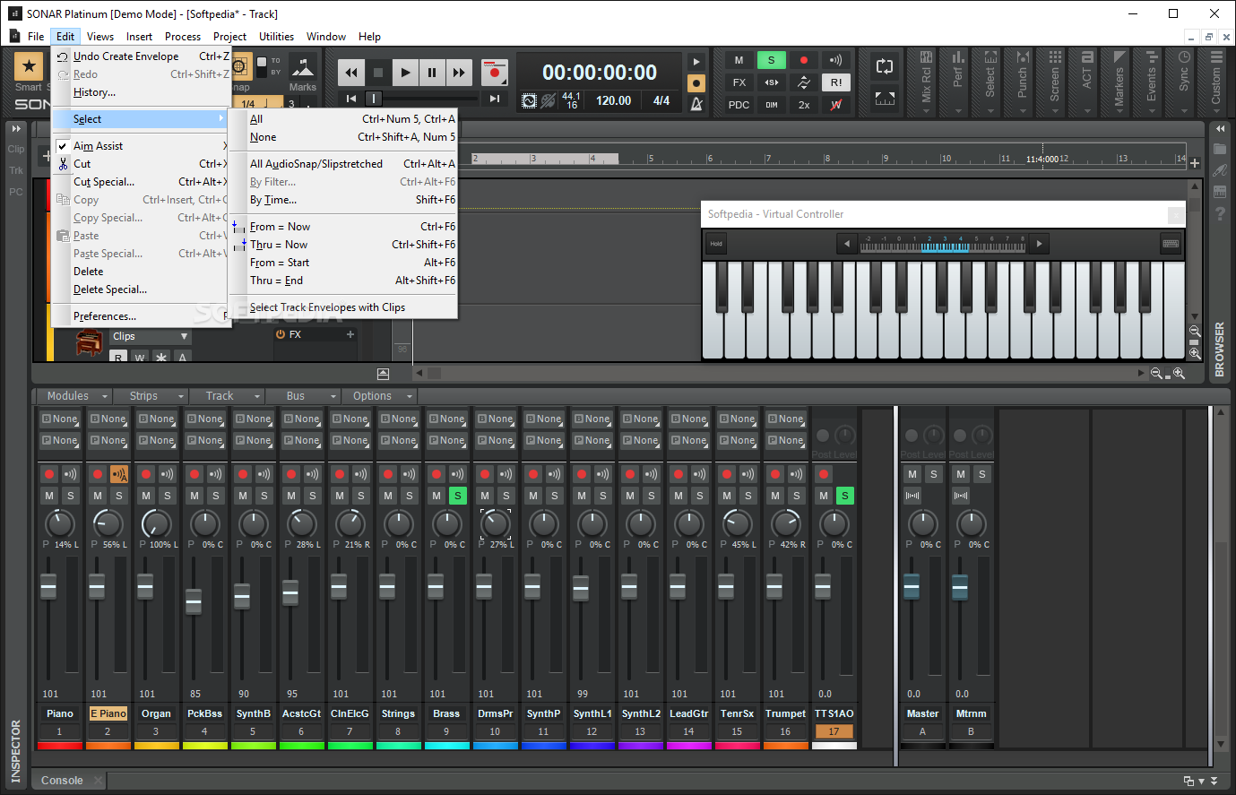This screenshot has width=1236, height=795.
Task: Shift Virtual Controller octave left arrow
Action: pyautogui.click(x=847, y=244)
